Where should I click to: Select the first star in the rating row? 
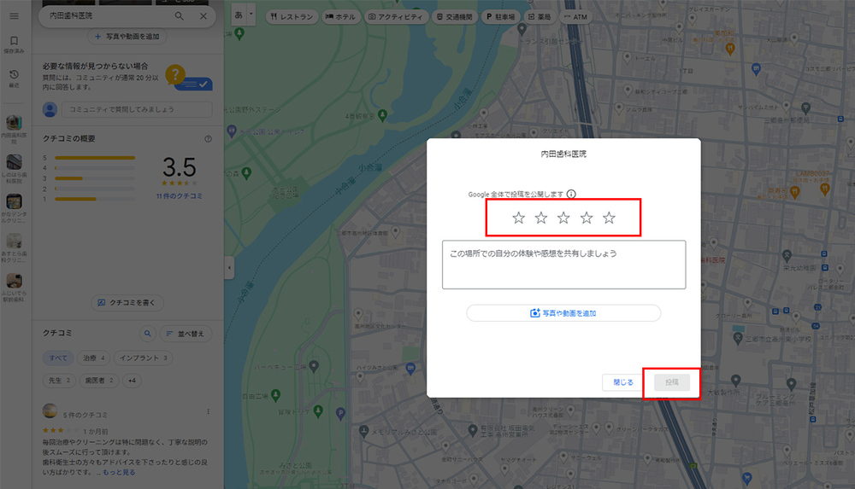tap(518, 218)
